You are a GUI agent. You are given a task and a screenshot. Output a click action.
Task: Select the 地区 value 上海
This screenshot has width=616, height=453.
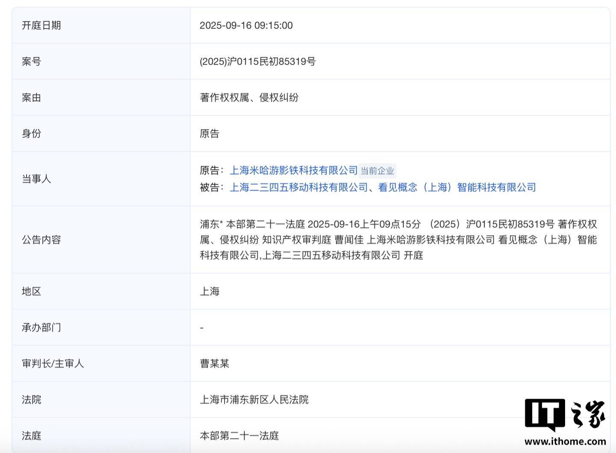(x=209, y=291)
